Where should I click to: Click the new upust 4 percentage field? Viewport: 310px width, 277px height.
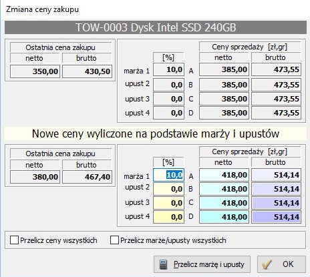click(x=168, y=217)
